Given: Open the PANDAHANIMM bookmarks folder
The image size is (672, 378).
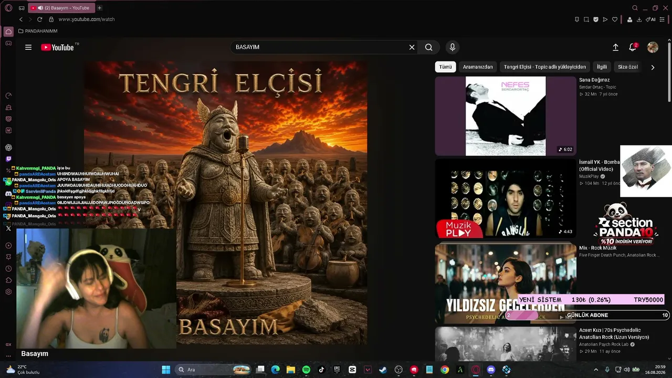Looking at the screenshot, I should tap(38, 31).
